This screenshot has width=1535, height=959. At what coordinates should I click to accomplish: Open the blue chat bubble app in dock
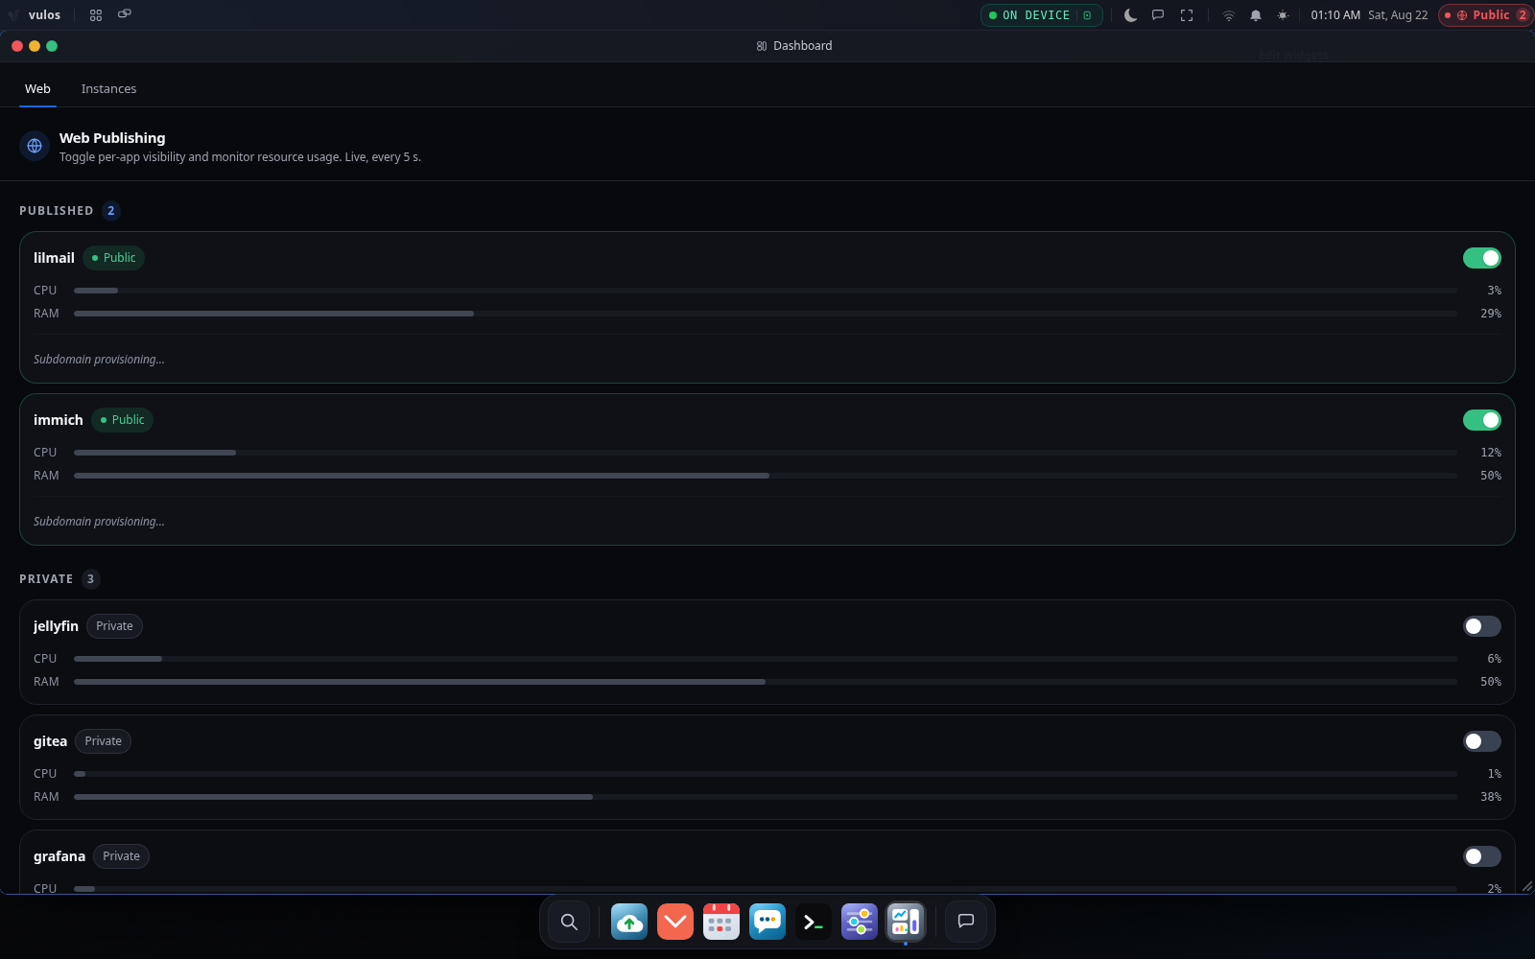[x=767, y=922]
